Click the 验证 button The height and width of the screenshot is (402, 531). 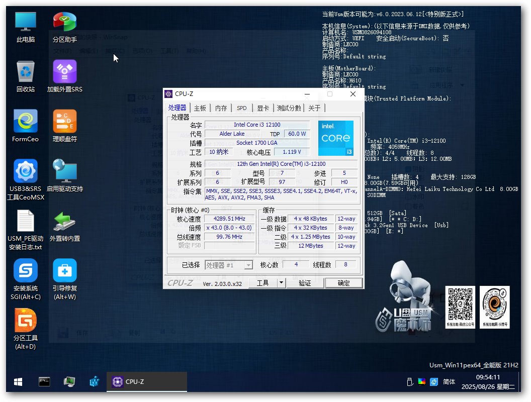[305, 283]
